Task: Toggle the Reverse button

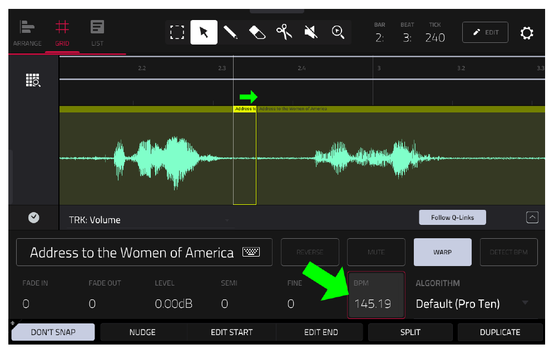Action: (x=310, y=252)
